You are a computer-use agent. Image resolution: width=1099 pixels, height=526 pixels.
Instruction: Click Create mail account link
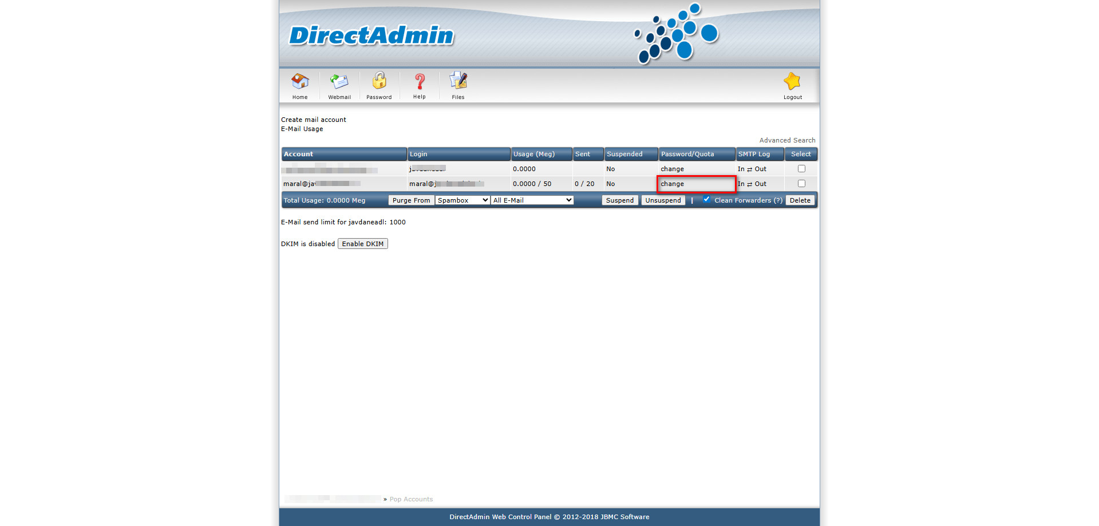[314, 120]
